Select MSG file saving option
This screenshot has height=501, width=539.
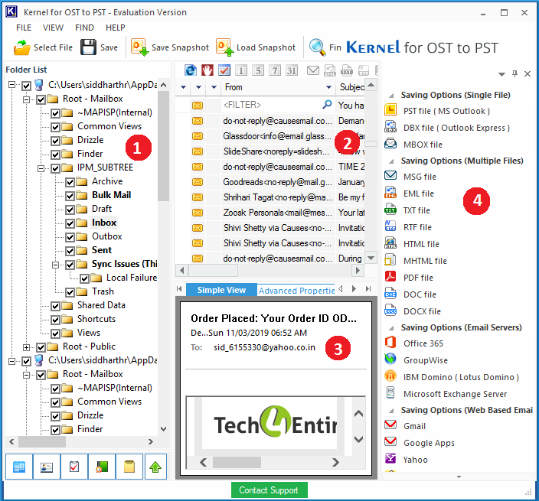click(x=420, y=177)
